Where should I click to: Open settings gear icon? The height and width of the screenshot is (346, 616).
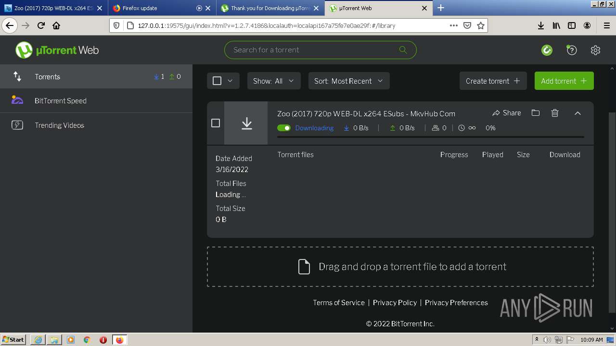click(x=595, y=50)
